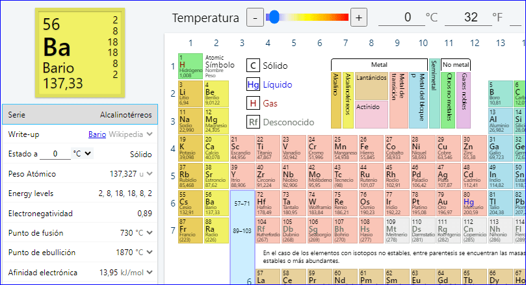
Task: Select the Mercury (Hg) element cell
Action: (475, 203)
